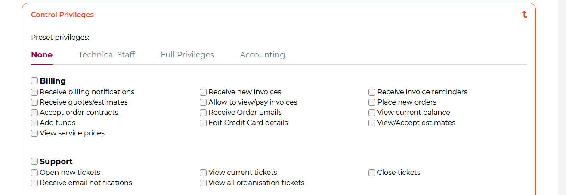Check the Billing group checkbox
Viewport: 566px width, 195px height.
pyautogui.click(x=34, y=81)
